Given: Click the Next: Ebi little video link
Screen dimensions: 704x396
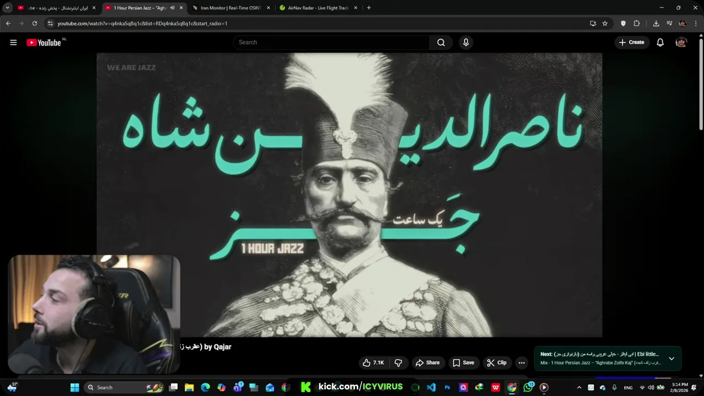Looking at the screenshot, I should pyautogui.click(x=599, y=354).
